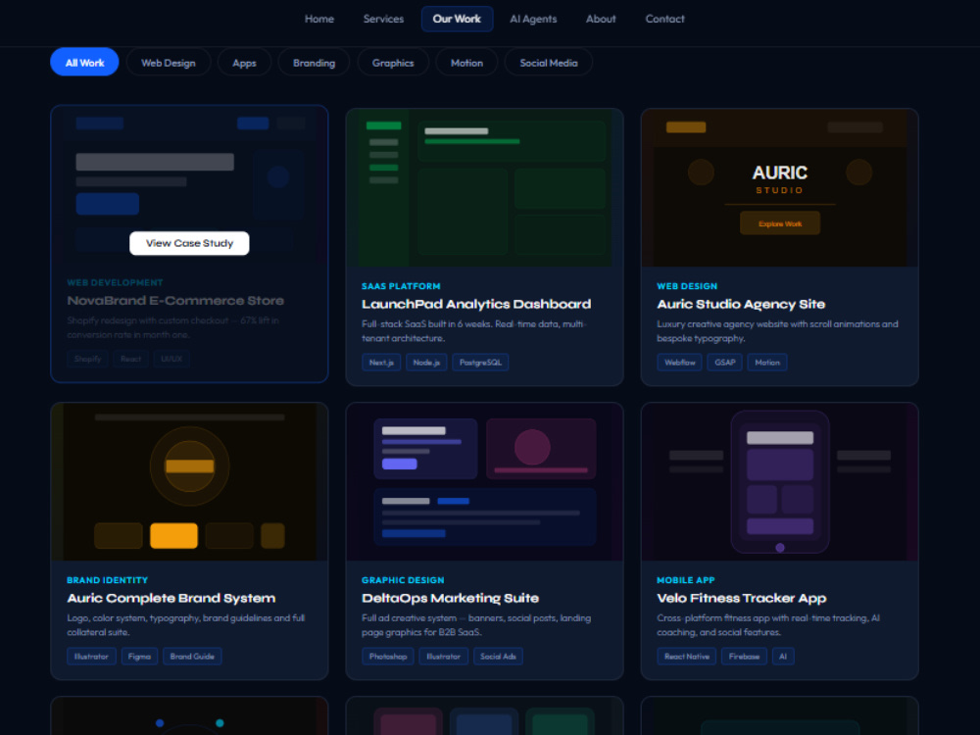Open the Auric Studio preview image
The width and height of the screenshot is (980, 735).
pyautogui.click(x=779, y=188)
